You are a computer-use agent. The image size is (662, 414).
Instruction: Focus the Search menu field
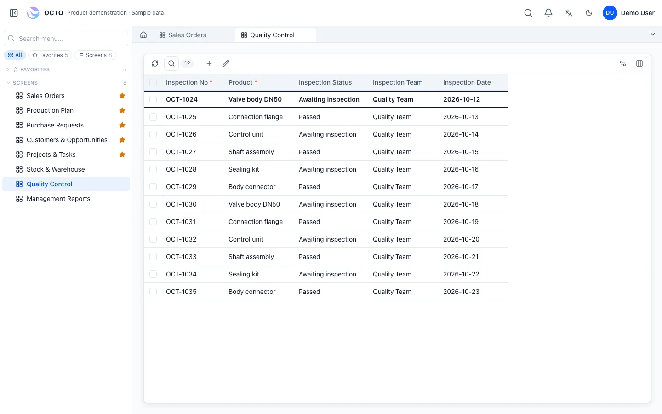[66, 39]
